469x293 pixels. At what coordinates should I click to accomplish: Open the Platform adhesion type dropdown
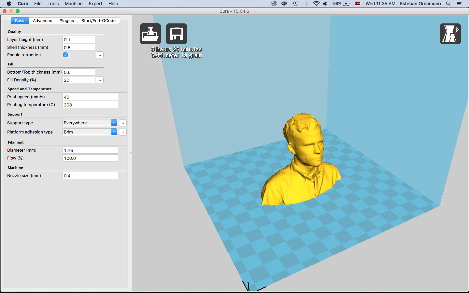pyautogui.click(x=90, y=132)
